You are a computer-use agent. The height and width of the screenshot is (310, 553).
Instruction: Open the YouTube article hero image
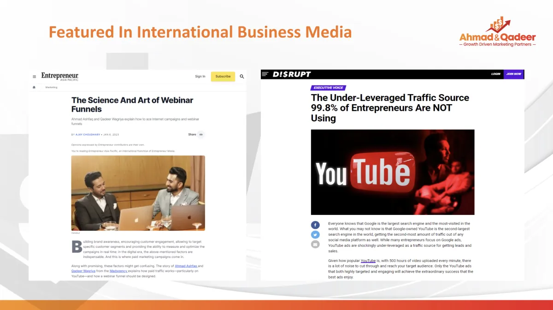(x=393, y=172)
